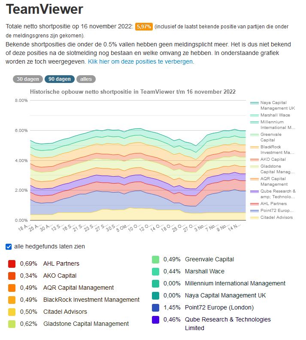The height and width of the screenshot is (340, 306).
Task: Click the red AHL Partners color swatch
Action: coord(12,263)
